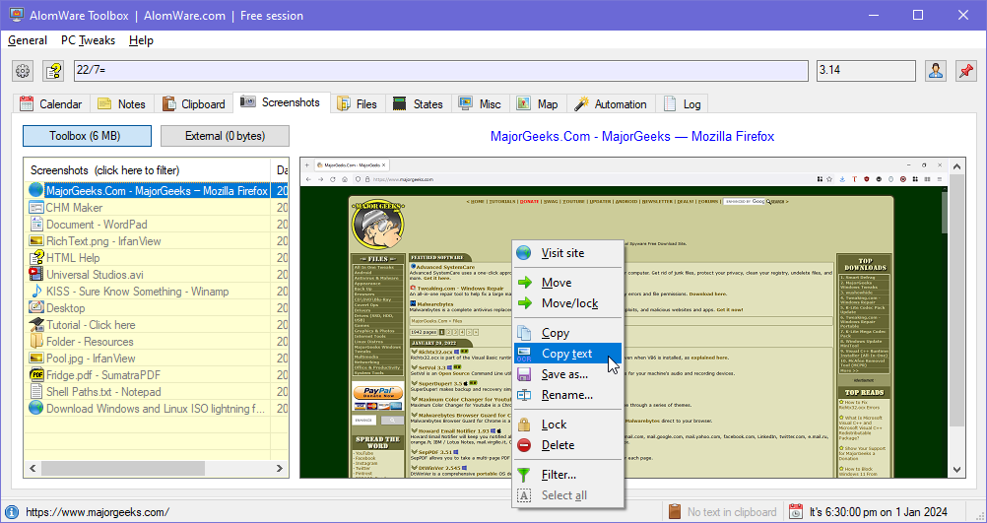Select Save as... in context menu

tap(564, 374)
